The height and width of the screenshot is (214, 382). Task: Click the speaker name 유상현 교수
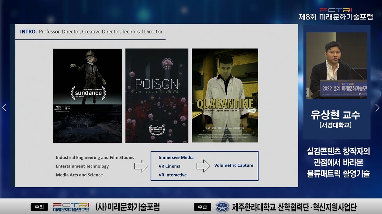[x=335, y=115]
